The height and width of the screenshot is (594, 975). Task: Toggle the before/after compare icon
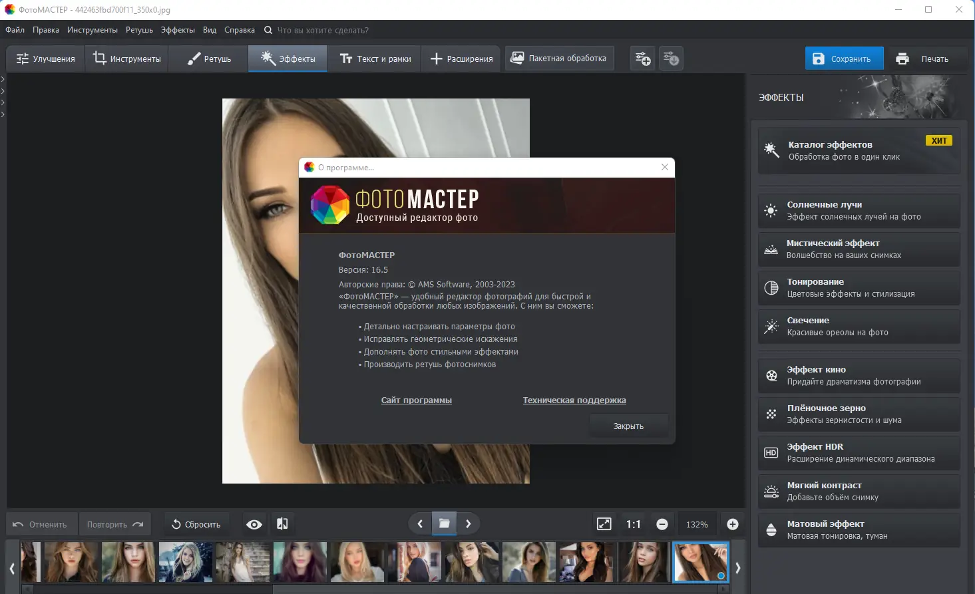point(282,524)
